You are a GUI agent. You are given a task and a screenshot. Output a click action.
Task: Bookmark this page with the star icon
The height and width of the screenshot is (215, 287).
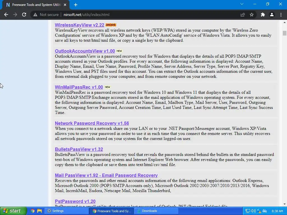point(252,15)
